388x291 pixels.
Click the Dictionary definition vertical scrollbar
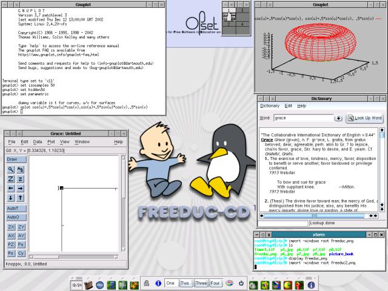click(382, 170)
